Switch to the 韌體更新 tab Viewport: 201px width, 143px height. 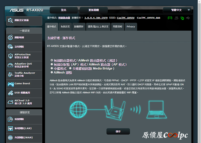(79, 27)
